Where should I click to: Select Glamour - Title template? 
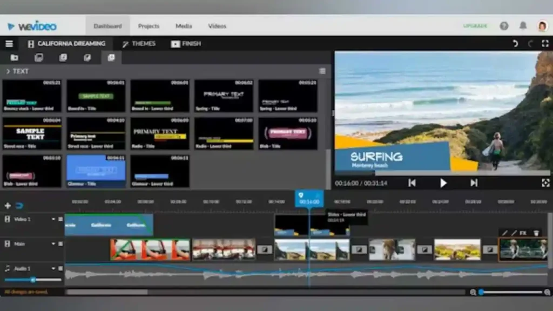point(96,171)
